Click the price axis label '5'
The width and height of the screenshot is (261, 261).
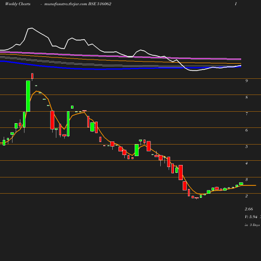pyautogui.click(x=246, y=147)
